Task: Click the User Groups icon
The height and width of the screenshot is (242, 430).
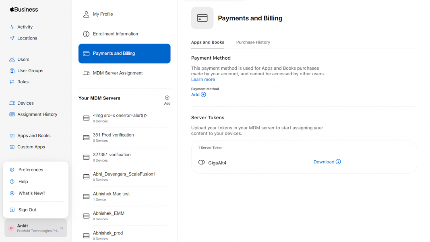Action: (12, 70)
